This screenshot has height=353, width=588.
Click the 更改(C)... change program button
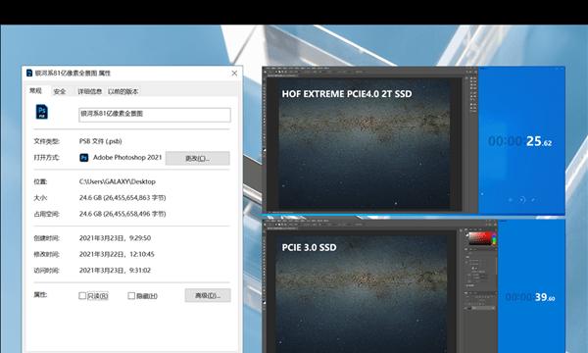[198, 158]
